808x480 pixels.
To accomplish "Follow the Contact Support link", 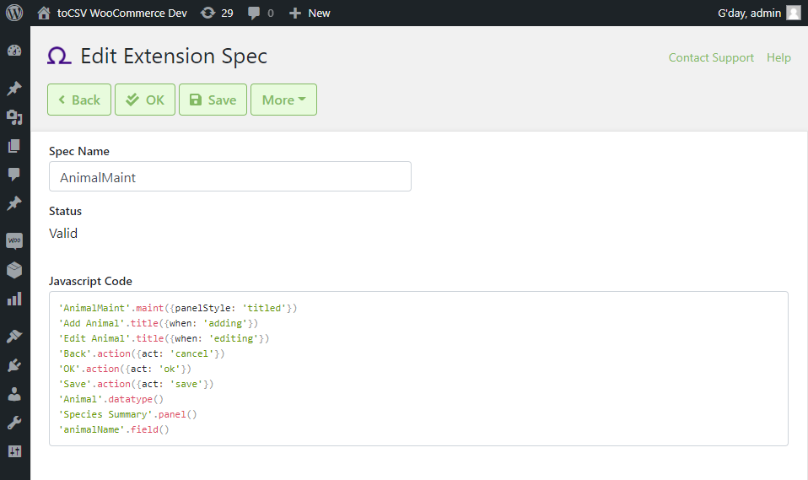I will [x=711, y=57].
